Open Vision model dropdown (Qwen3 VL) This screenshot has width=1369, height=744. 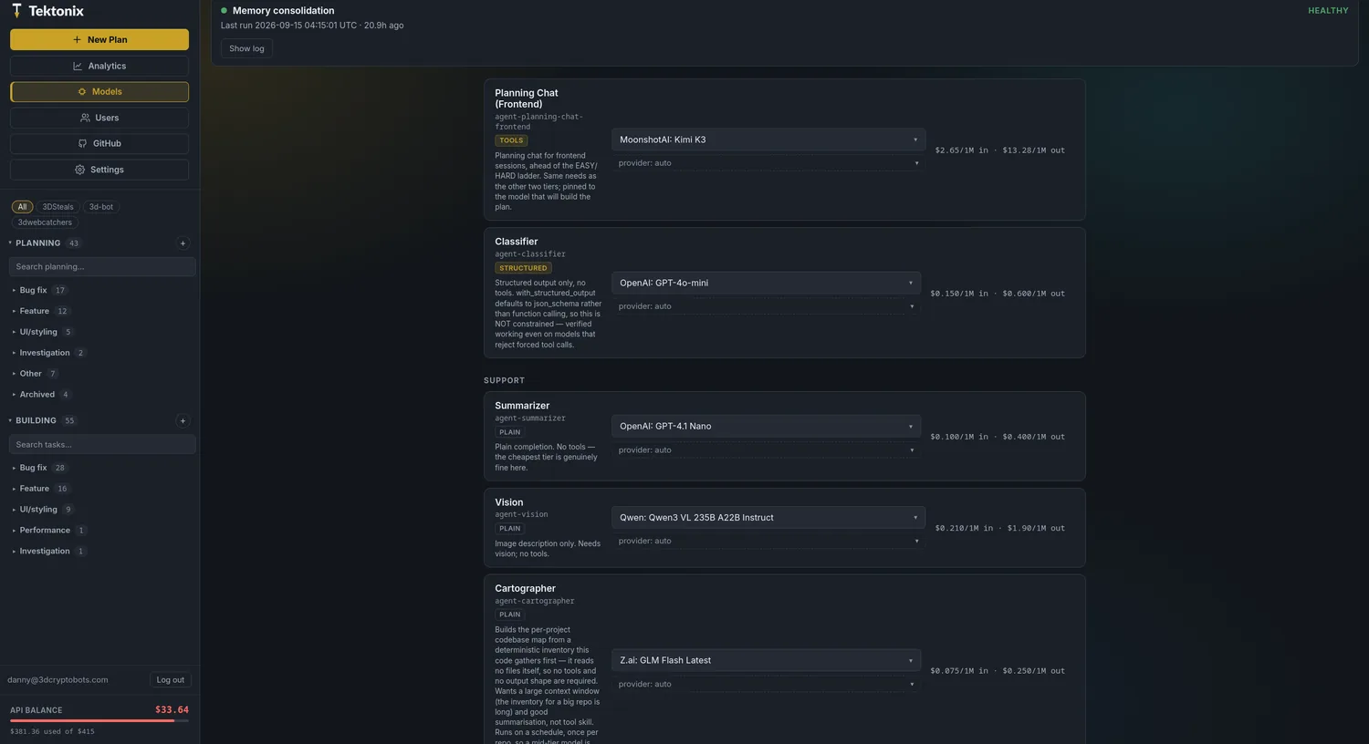(x=768, y=518)
